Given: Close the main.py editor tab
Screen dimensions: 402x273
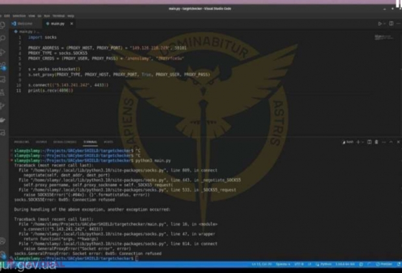Looking at the screenshot, I should 71,23.
